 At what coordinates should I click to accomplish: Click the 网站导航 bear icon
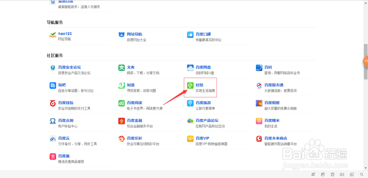tap(121, 35)
